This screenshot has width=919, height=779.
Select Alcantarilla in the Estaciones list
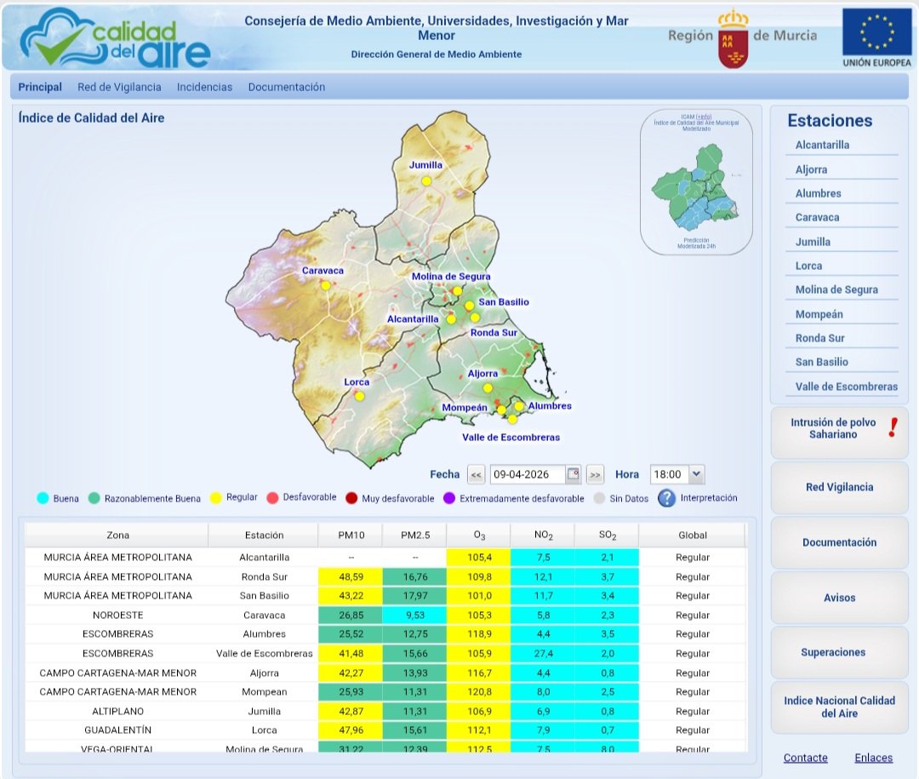[x=822, y=145]
